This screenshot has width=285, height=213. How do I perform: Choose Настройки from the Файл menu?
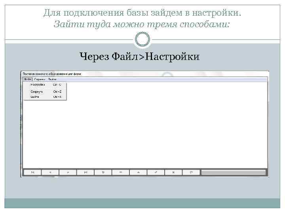click(45, 84)
